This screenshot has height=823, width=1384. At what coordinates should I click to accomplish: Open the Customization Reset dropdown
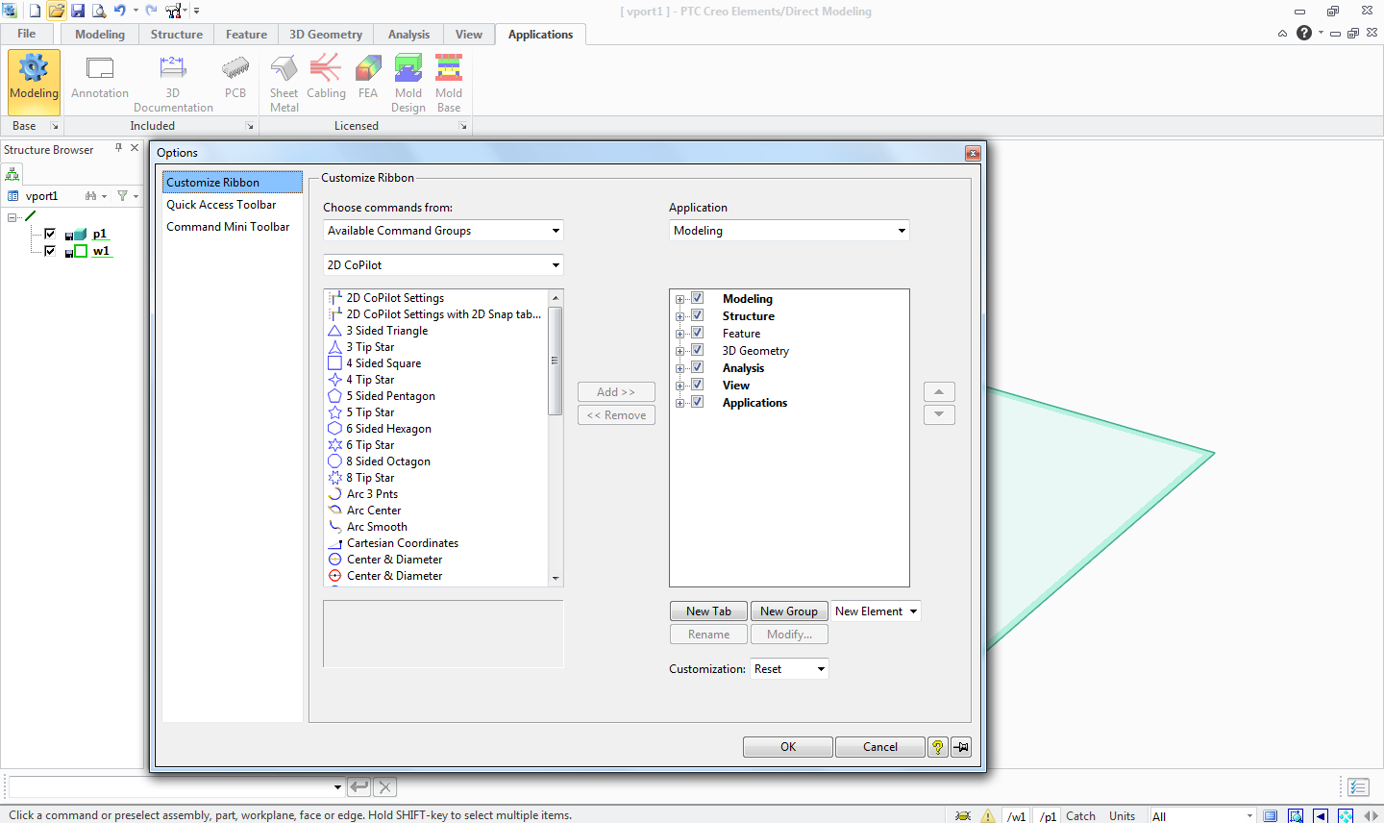tap(789, 669)
